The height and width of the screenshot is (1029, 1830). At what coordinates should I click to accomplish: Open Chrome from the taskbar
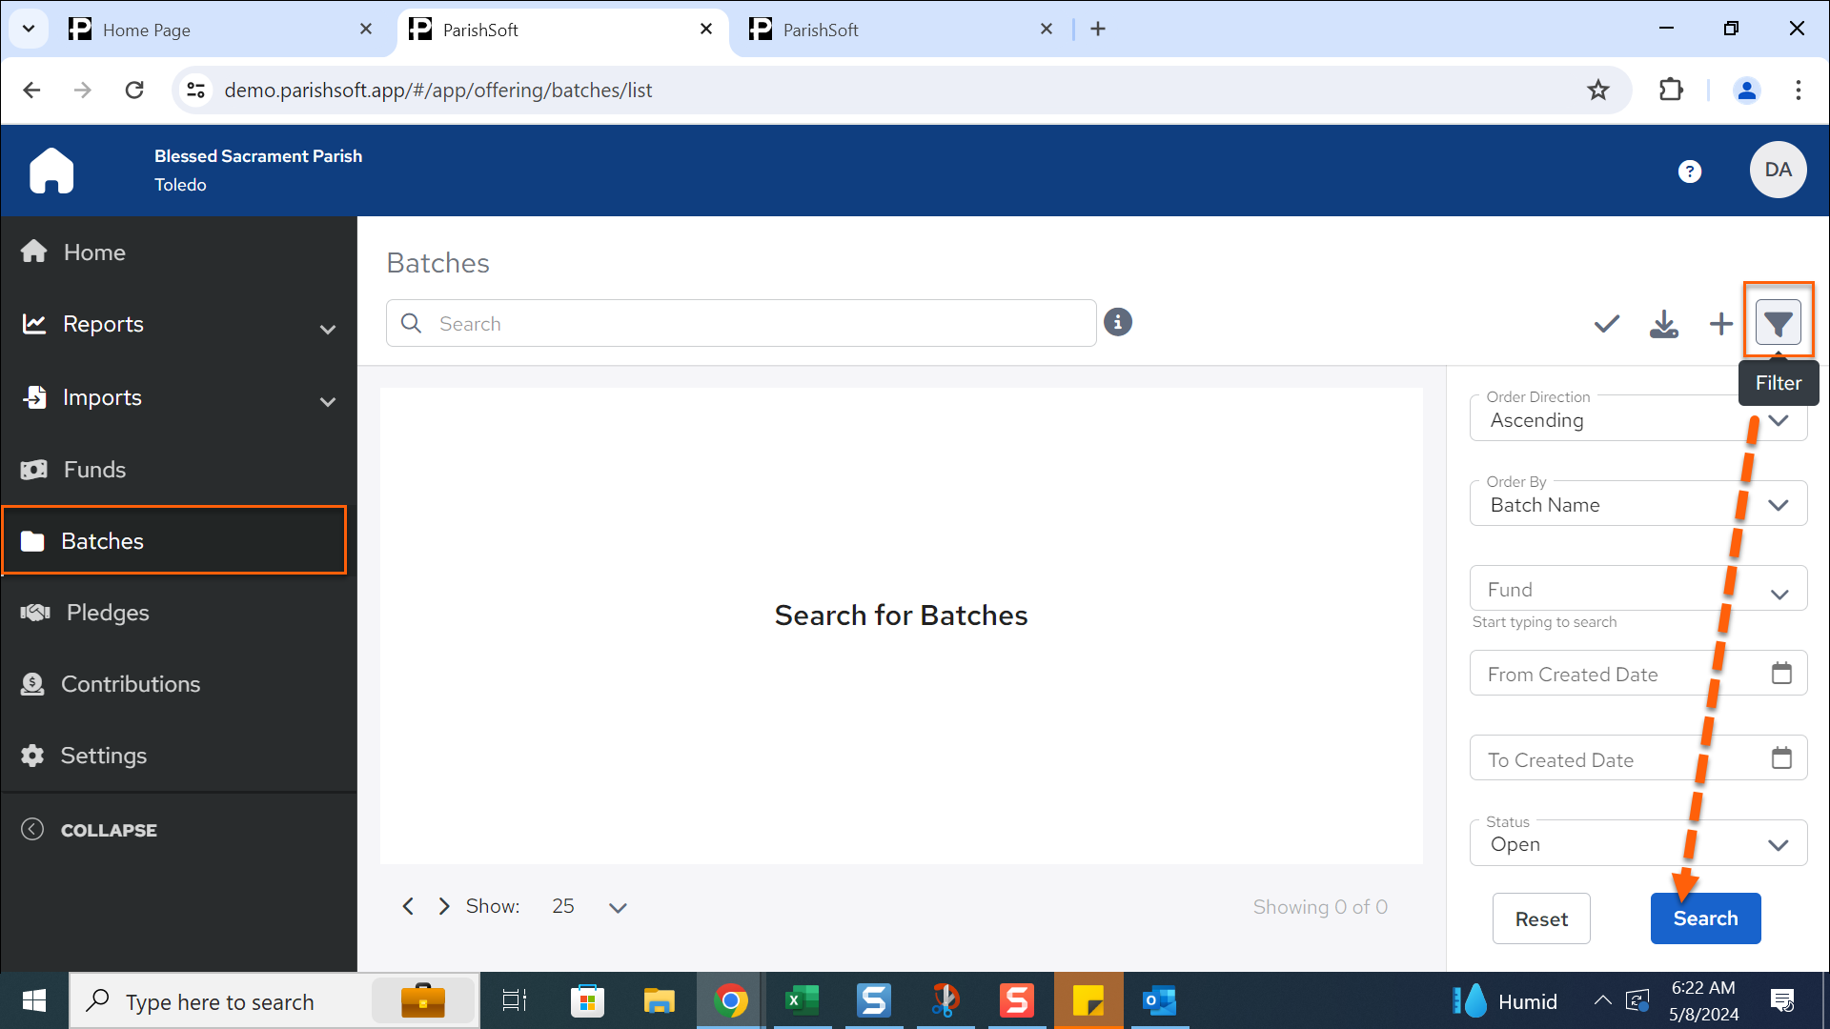coord(730,1001)
